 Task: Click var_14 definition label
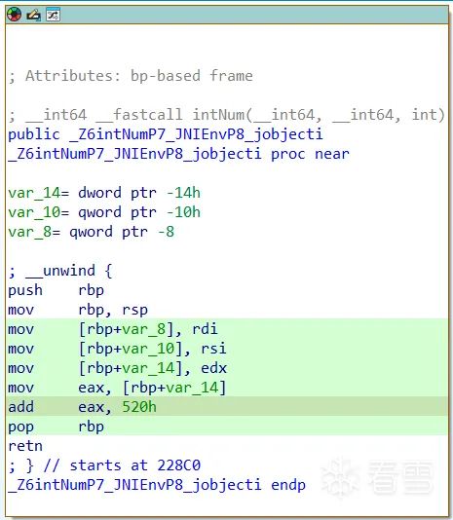coord(34,193)
